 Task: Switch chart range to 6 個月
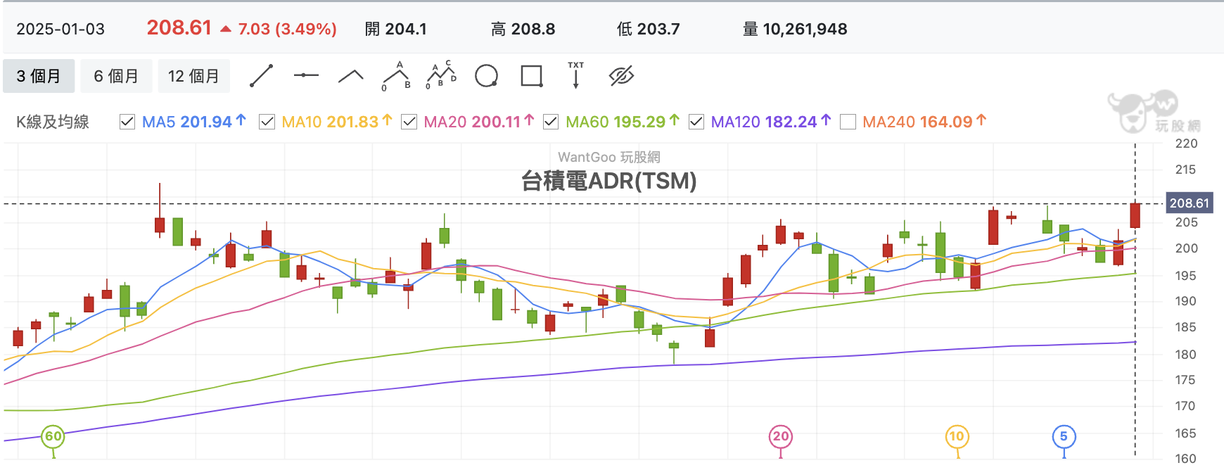[x=116, y=76]
